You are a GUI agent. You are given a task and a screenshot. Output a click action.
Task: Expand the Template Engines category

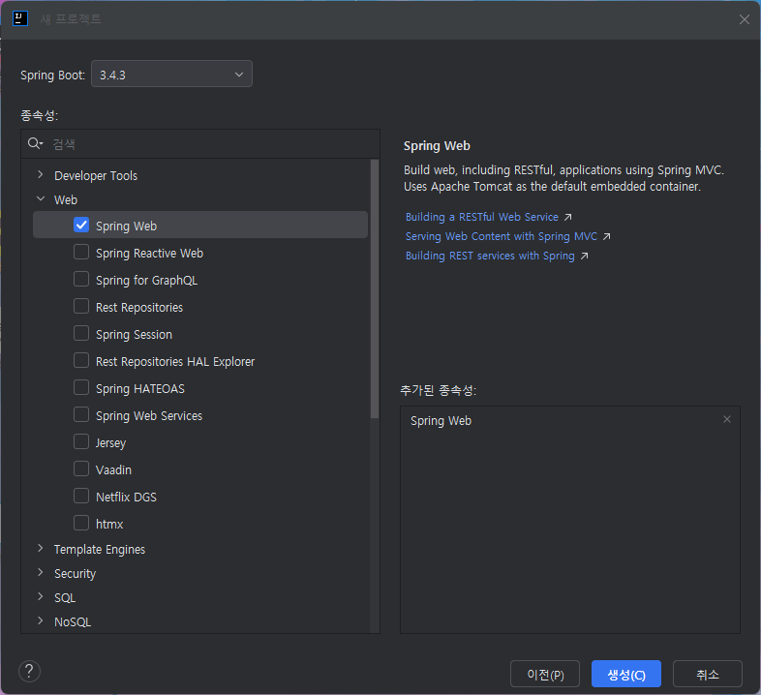[x=41, y=549]
